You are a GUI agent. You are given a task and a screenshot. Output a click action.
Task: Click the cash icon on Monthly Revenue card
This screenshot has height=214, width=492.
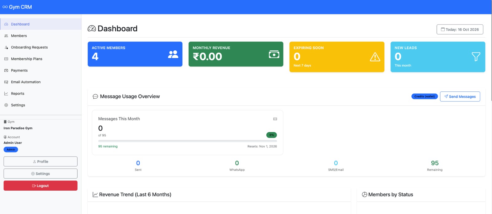coord(274,54)
